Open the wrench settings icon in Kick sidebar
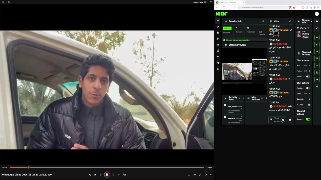Screen dimensions: 321x180 pyautogui.click(x=218, y=56)
